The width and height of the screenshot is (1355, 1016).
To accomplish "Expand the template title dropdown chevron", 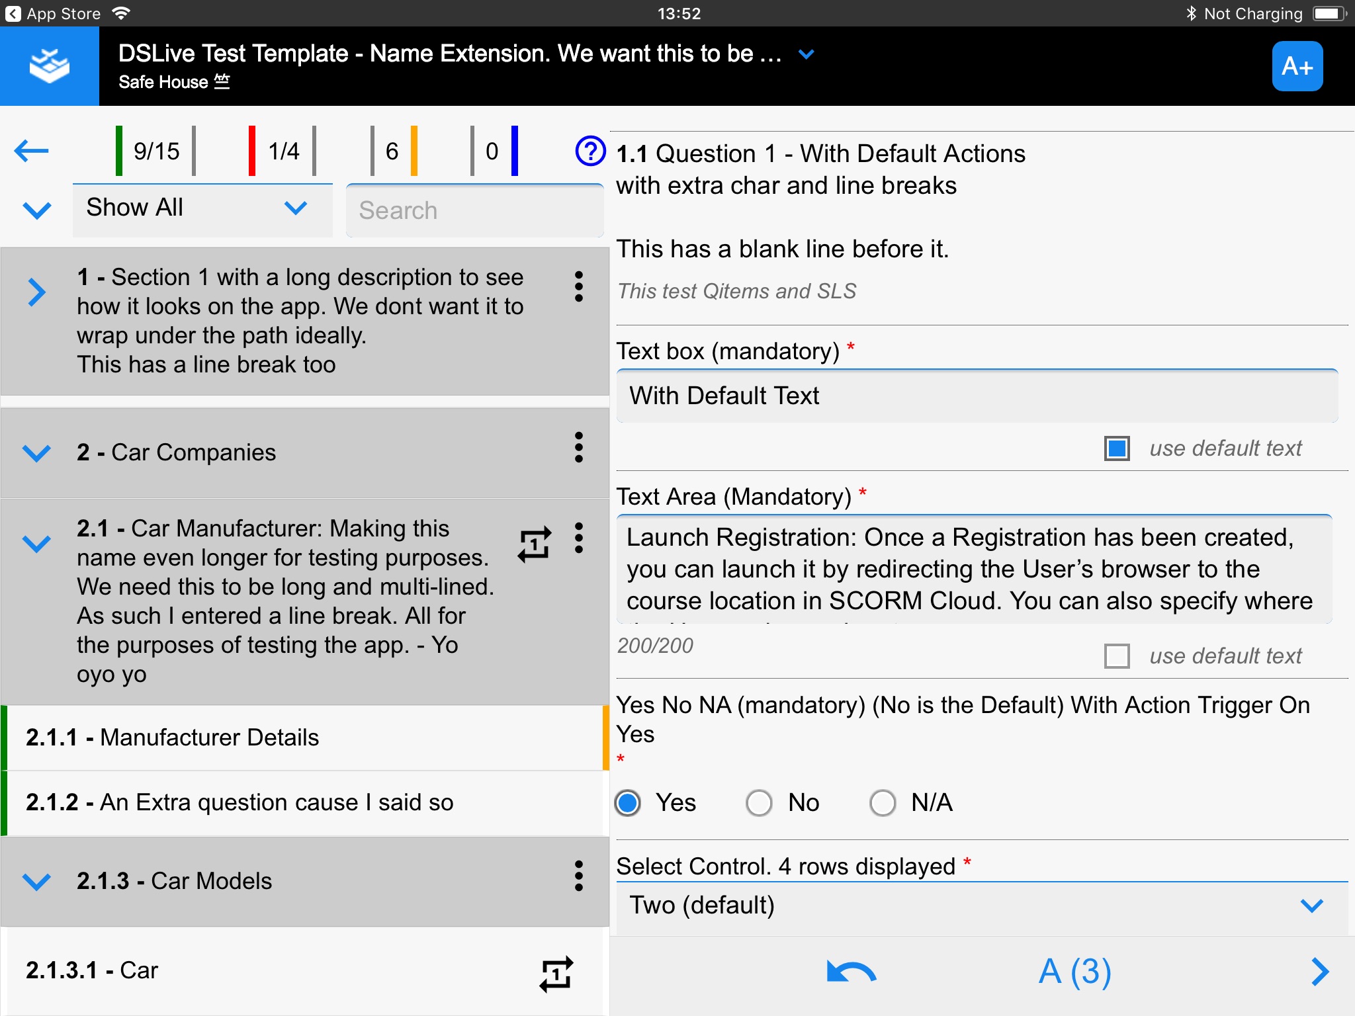I will pyautogui.click(x=806, y=54).
